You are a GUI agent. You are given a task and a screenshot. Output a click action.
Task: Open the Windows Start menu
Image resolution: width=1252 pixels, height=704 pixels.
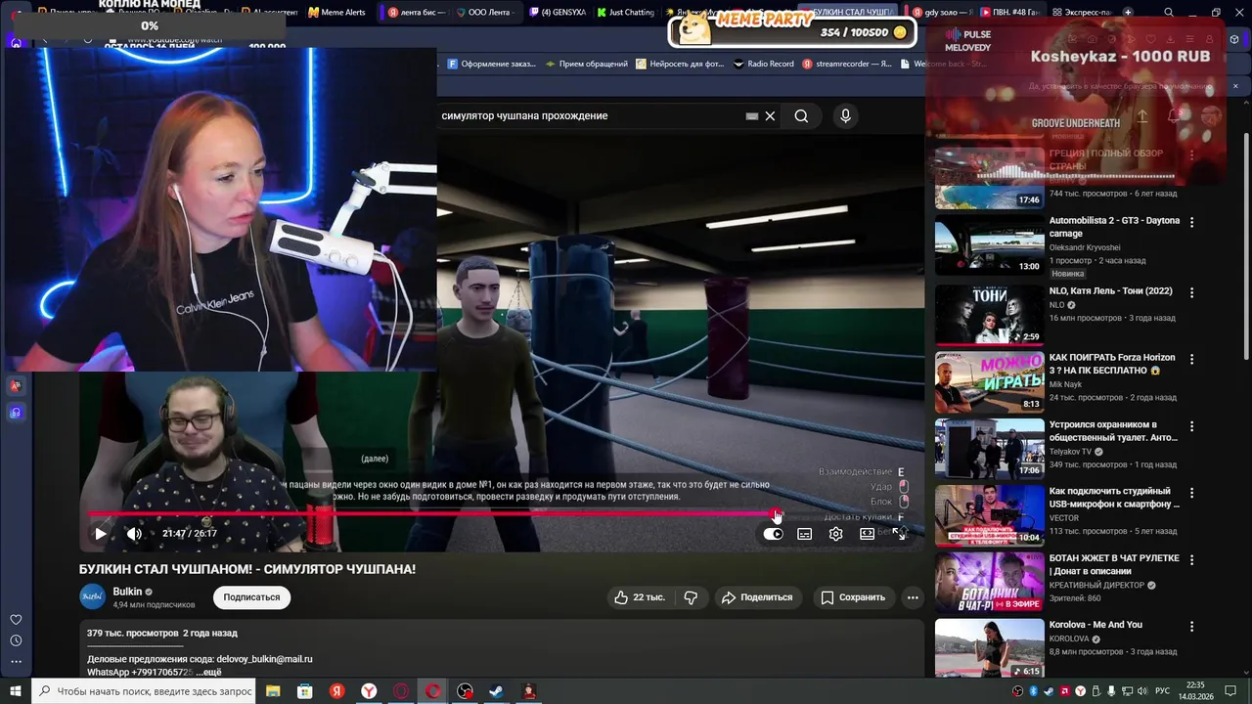click(16, 691)
